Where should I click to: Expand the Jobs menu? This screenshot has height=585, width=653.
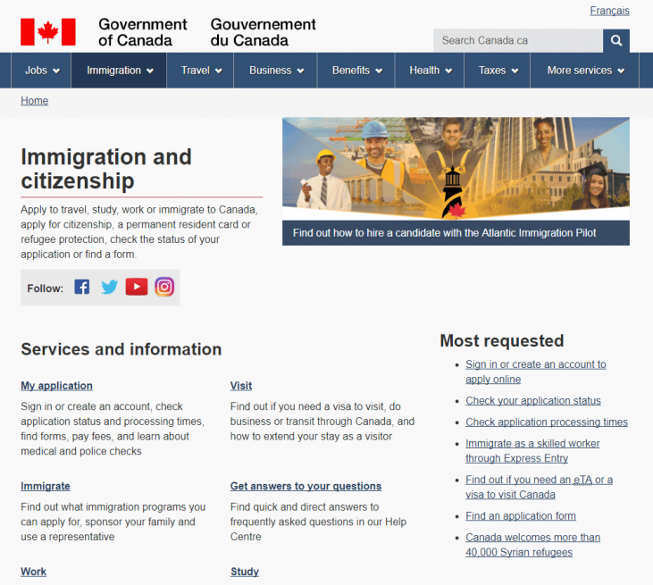42,71
